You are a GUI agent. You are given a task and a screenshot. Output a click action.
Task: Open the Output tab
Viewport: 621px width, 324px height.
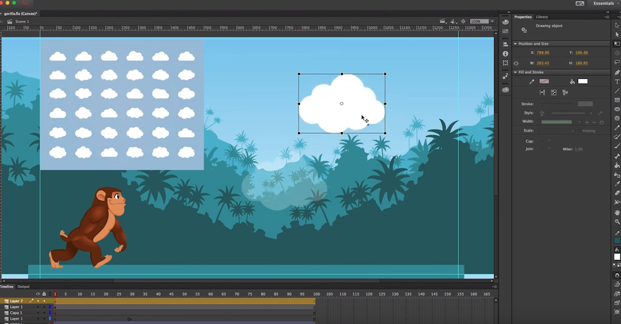click(x=24, y=287)
